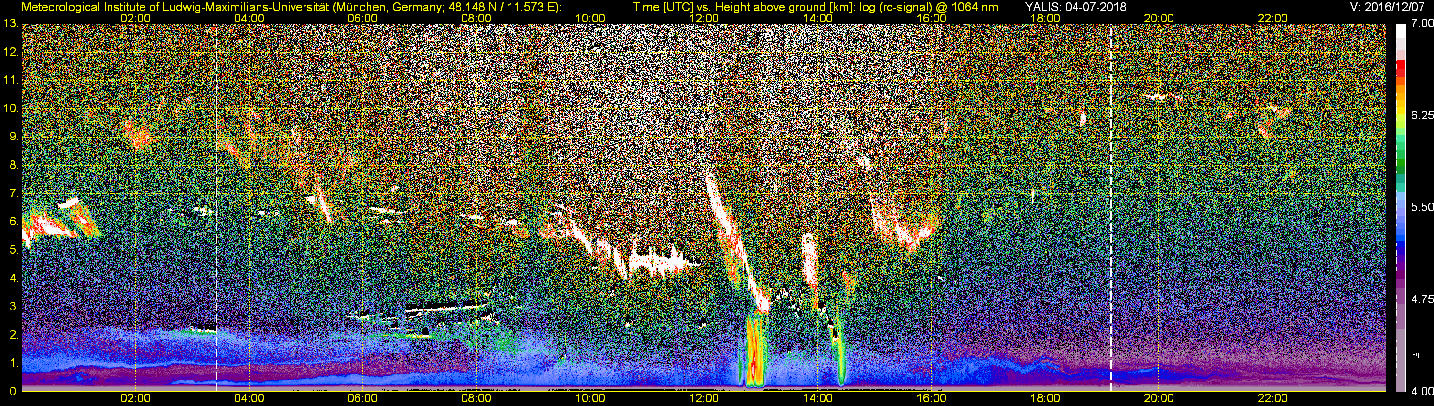The image size is (1434, 406).
Task: Click the "log (rc-signal) @ 1064 nm" text
Action: tap(929, 7)
